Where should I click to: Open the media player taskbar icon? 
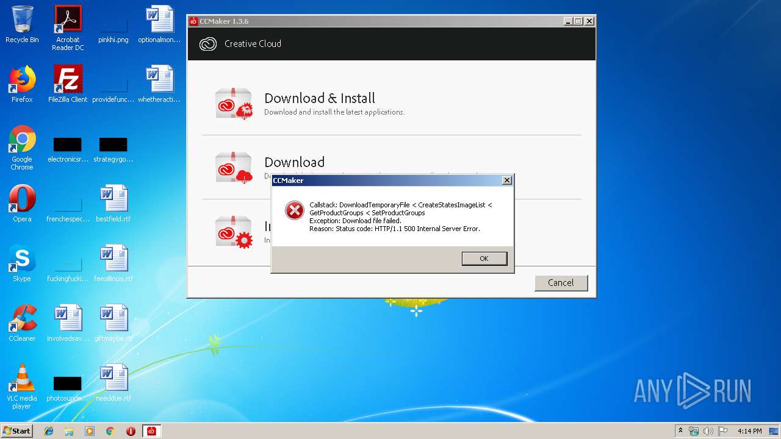click(x=90, y=431)
